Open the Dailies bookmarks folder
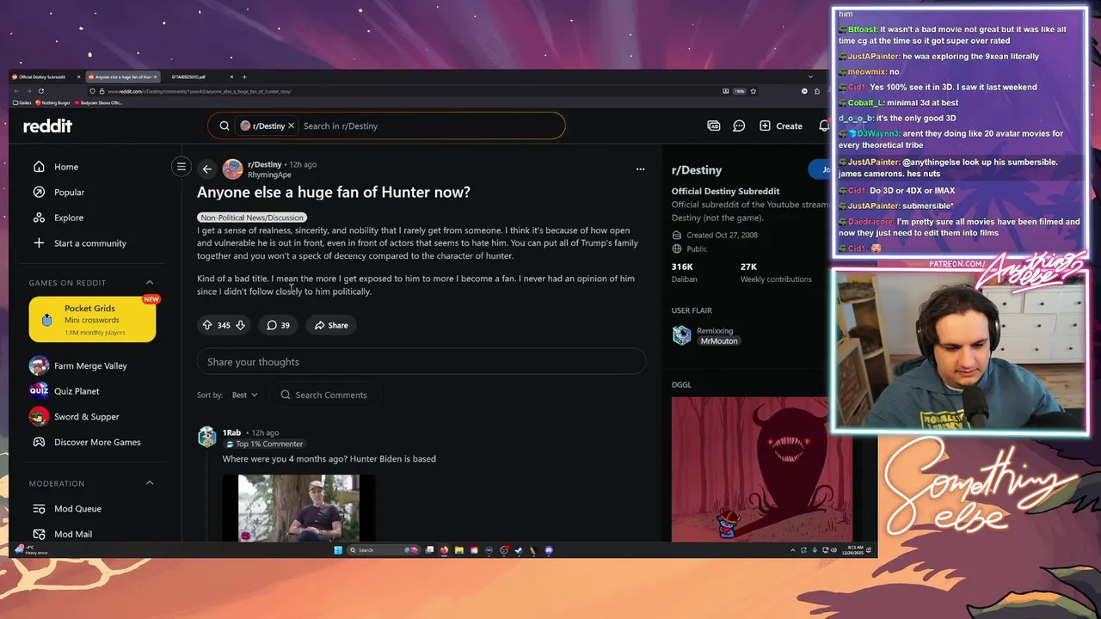Viewport: 1101px width, 619px height. coord(22,103)
